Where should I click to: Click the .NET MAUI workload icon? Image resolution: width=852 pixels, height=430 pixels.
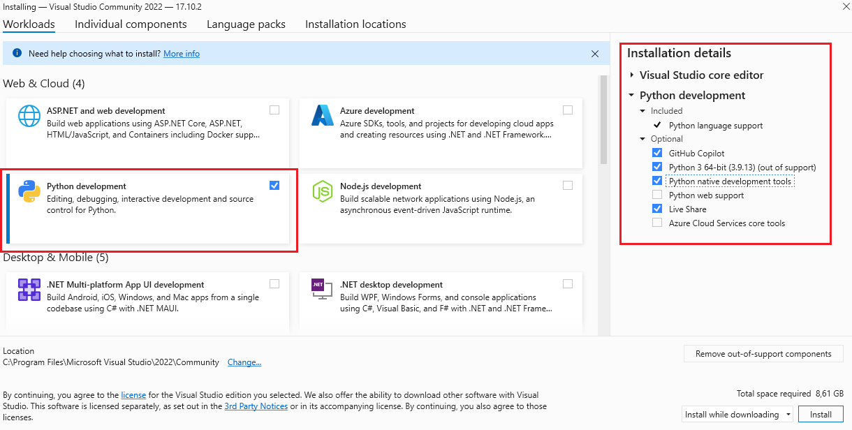29,290
